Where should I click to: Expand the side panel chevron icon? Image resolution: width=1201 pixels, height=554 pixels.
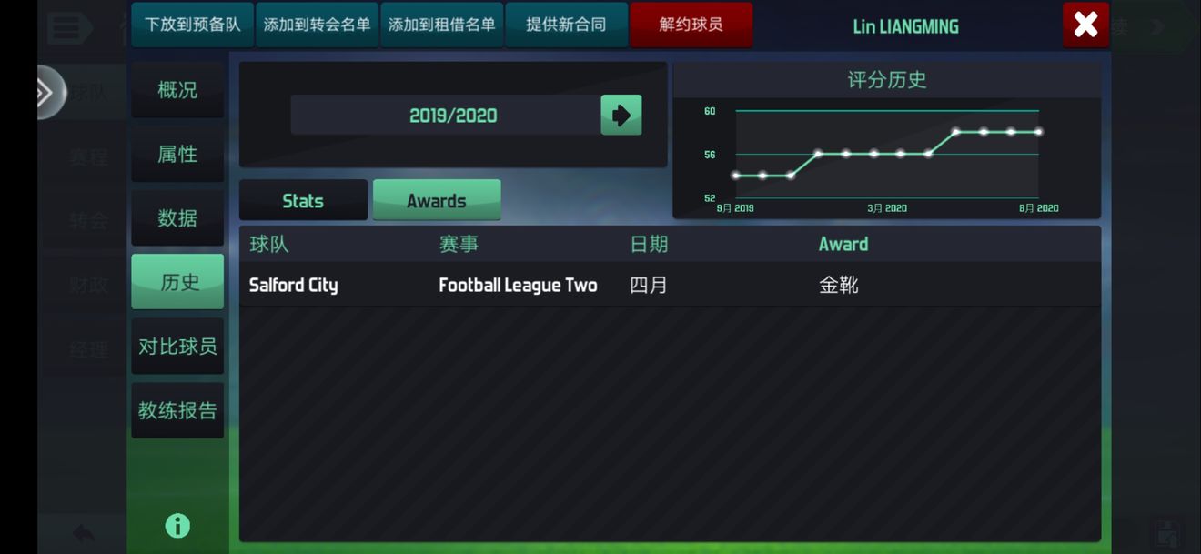tap(45, 92)
